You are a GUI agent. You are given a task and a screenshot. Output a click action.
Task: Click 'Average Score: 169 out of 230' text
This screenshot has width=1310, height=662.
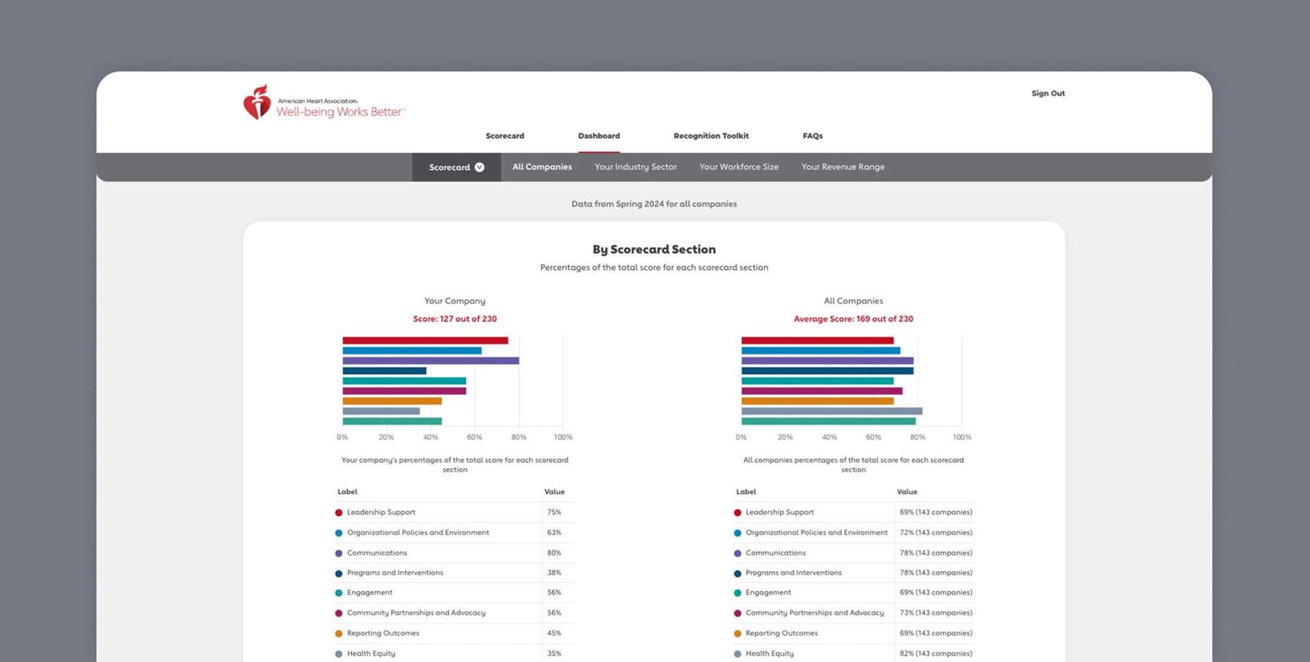tap(853, 319)
